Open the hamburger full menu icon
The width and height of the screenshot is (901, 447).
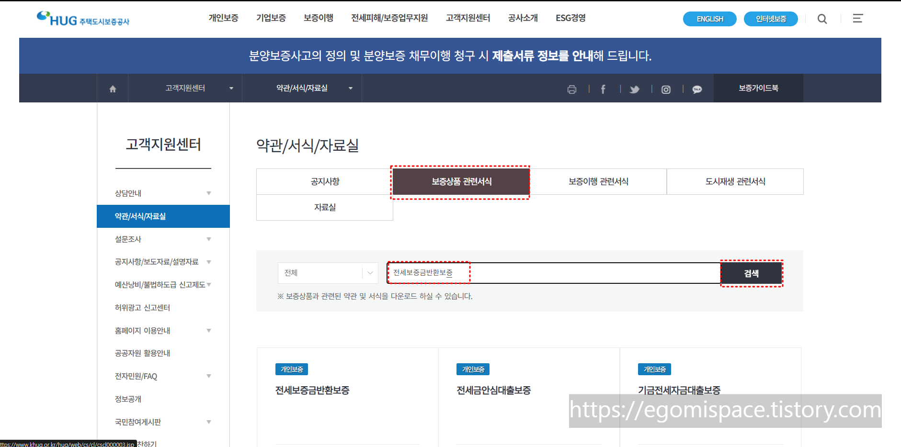tap(857, 18)
